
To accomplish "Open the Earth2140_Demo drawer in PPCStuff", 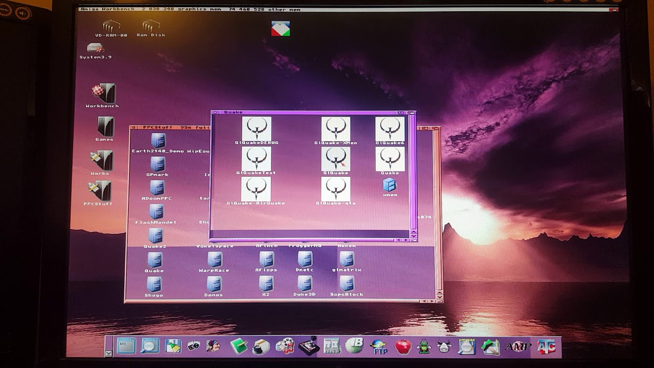I will (x=158, y=141).
